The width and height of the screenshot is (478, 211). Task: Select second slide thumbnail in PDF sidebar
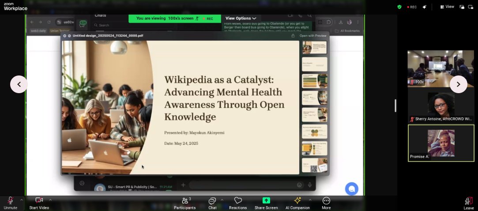[x=315, y=64]
